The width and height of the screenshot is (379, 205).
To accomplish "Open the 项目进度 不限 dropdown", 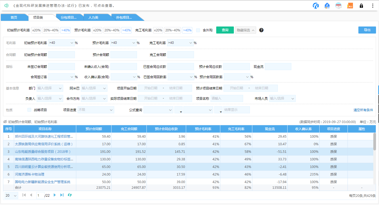I will coord(96,110).
